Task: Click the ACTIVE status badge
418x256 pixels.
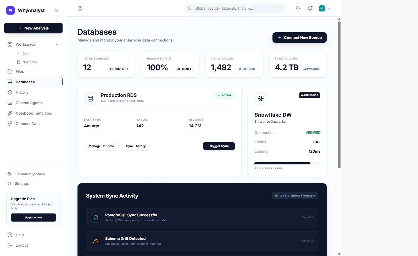Action: [225, 96]
